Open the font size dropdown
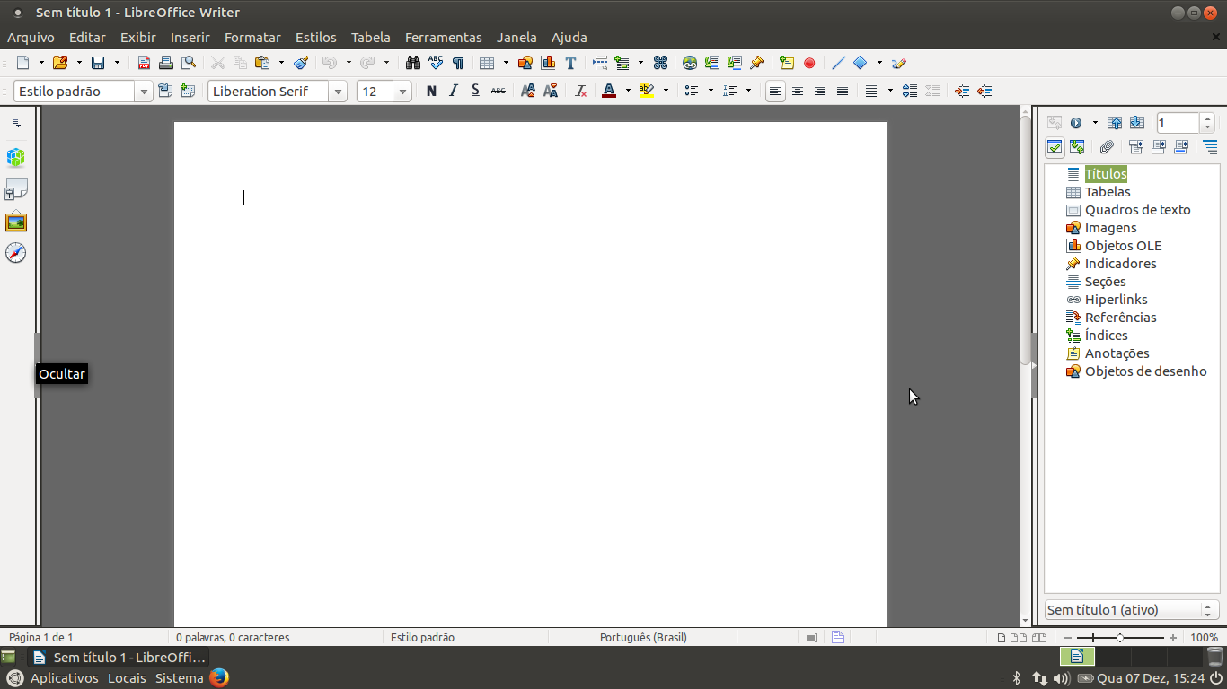 point(402,92)
